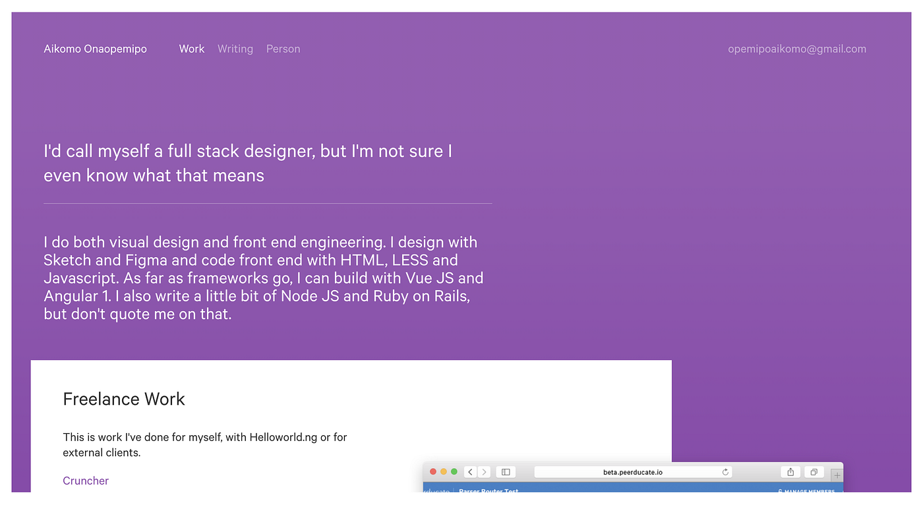
Task: Click the Safari back arrow in mockup
Action: [x=471, y=472]
